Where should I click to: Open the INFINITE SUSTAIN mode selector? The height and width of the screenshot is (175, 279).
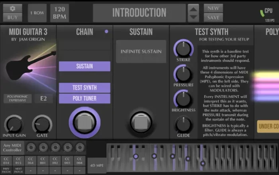point(141,51)
